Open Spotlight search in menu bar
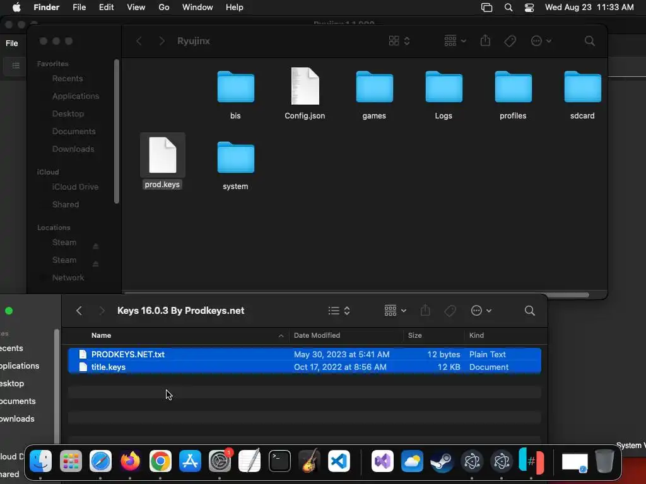The height and width of the screenshot is (484, 646). (508, 8)
